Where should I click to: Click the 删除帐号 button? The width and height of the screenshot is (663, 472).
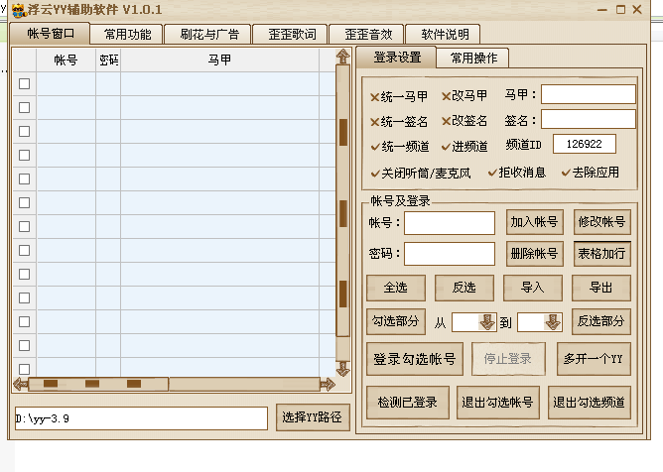[x=534, y=254]
